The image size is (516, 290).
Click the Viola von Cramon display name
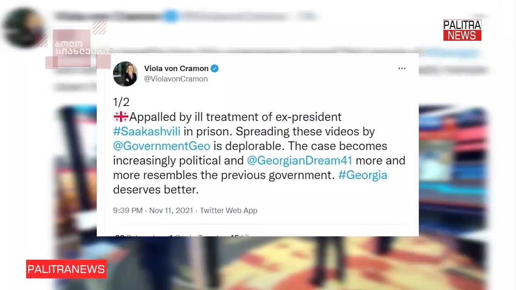click(176, 68)
